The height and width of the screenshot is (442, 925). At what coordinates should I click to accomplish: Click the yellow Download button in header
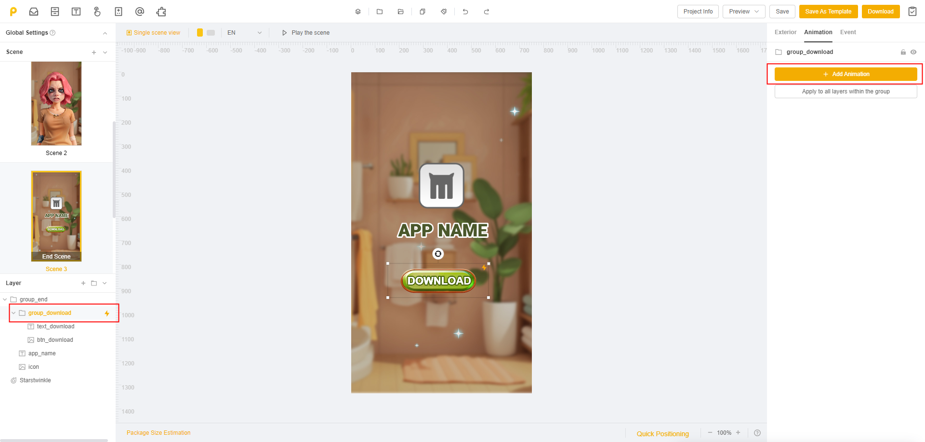tap(881, 12)
